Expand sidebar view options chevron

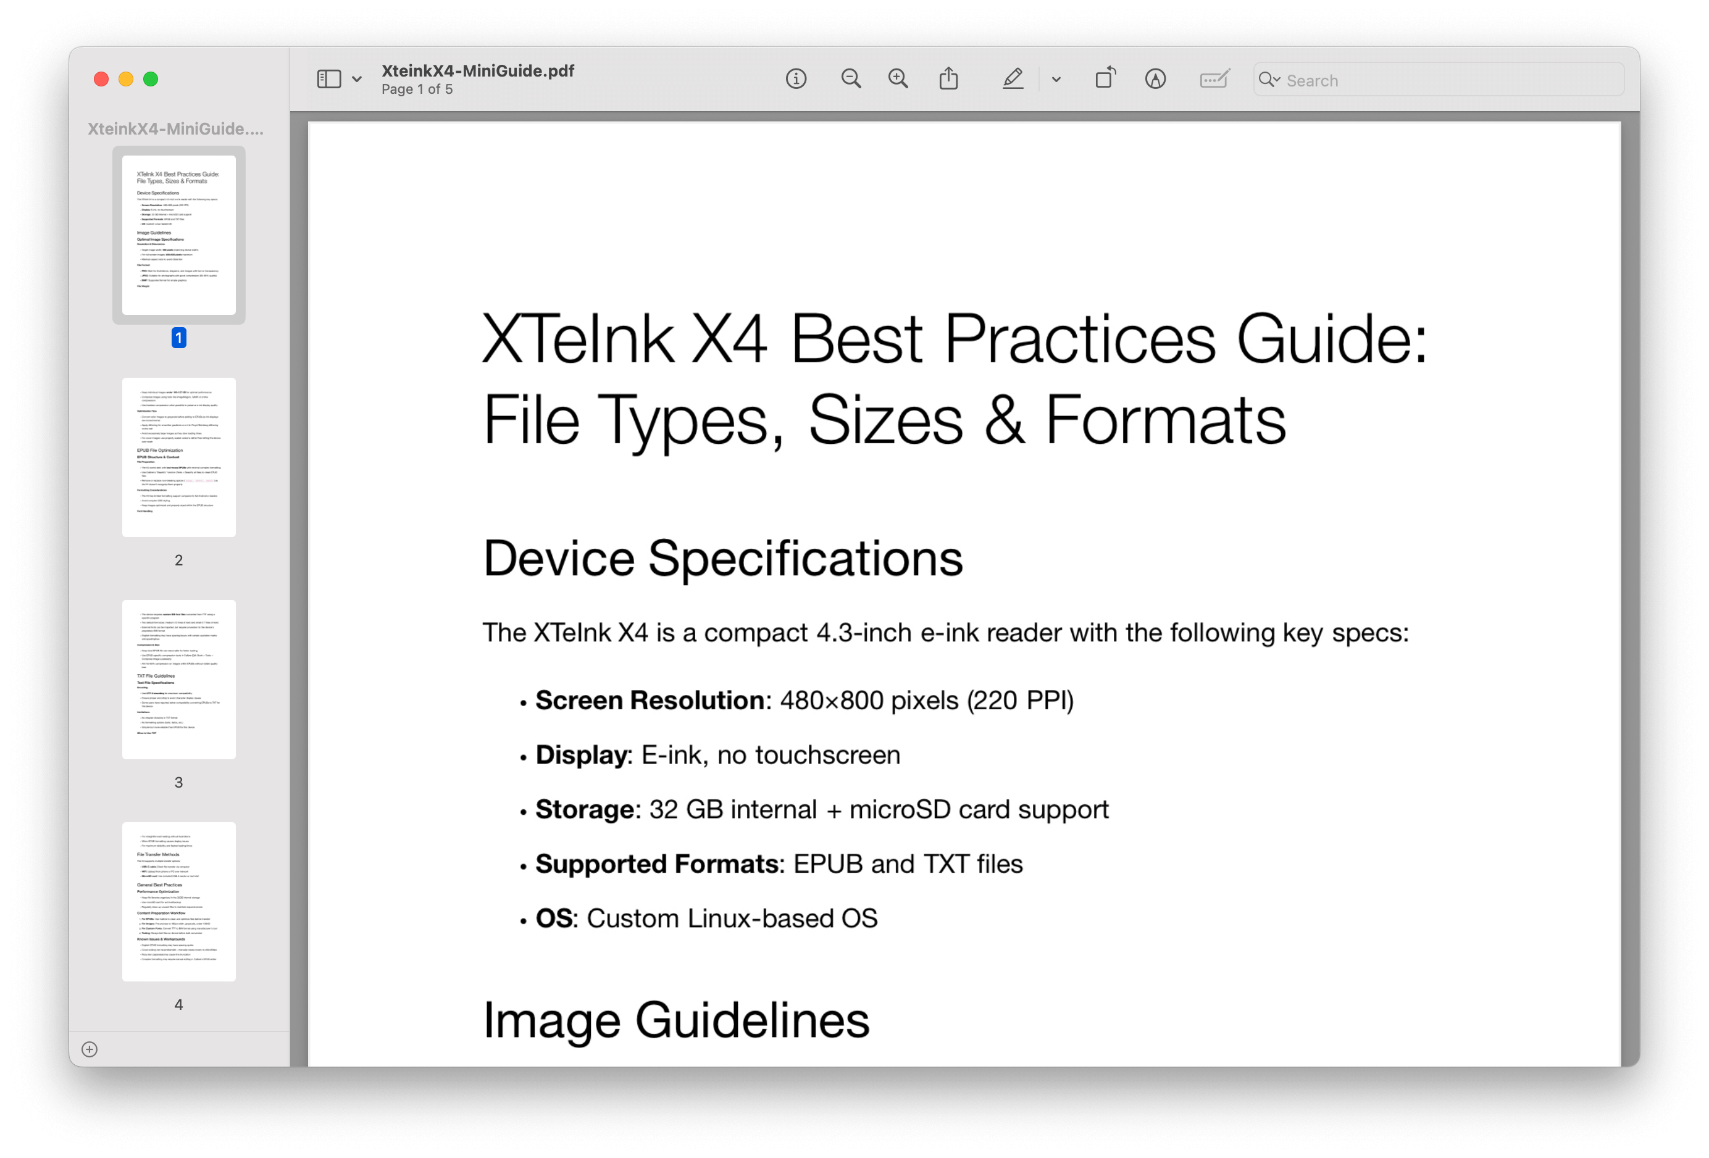357,80
